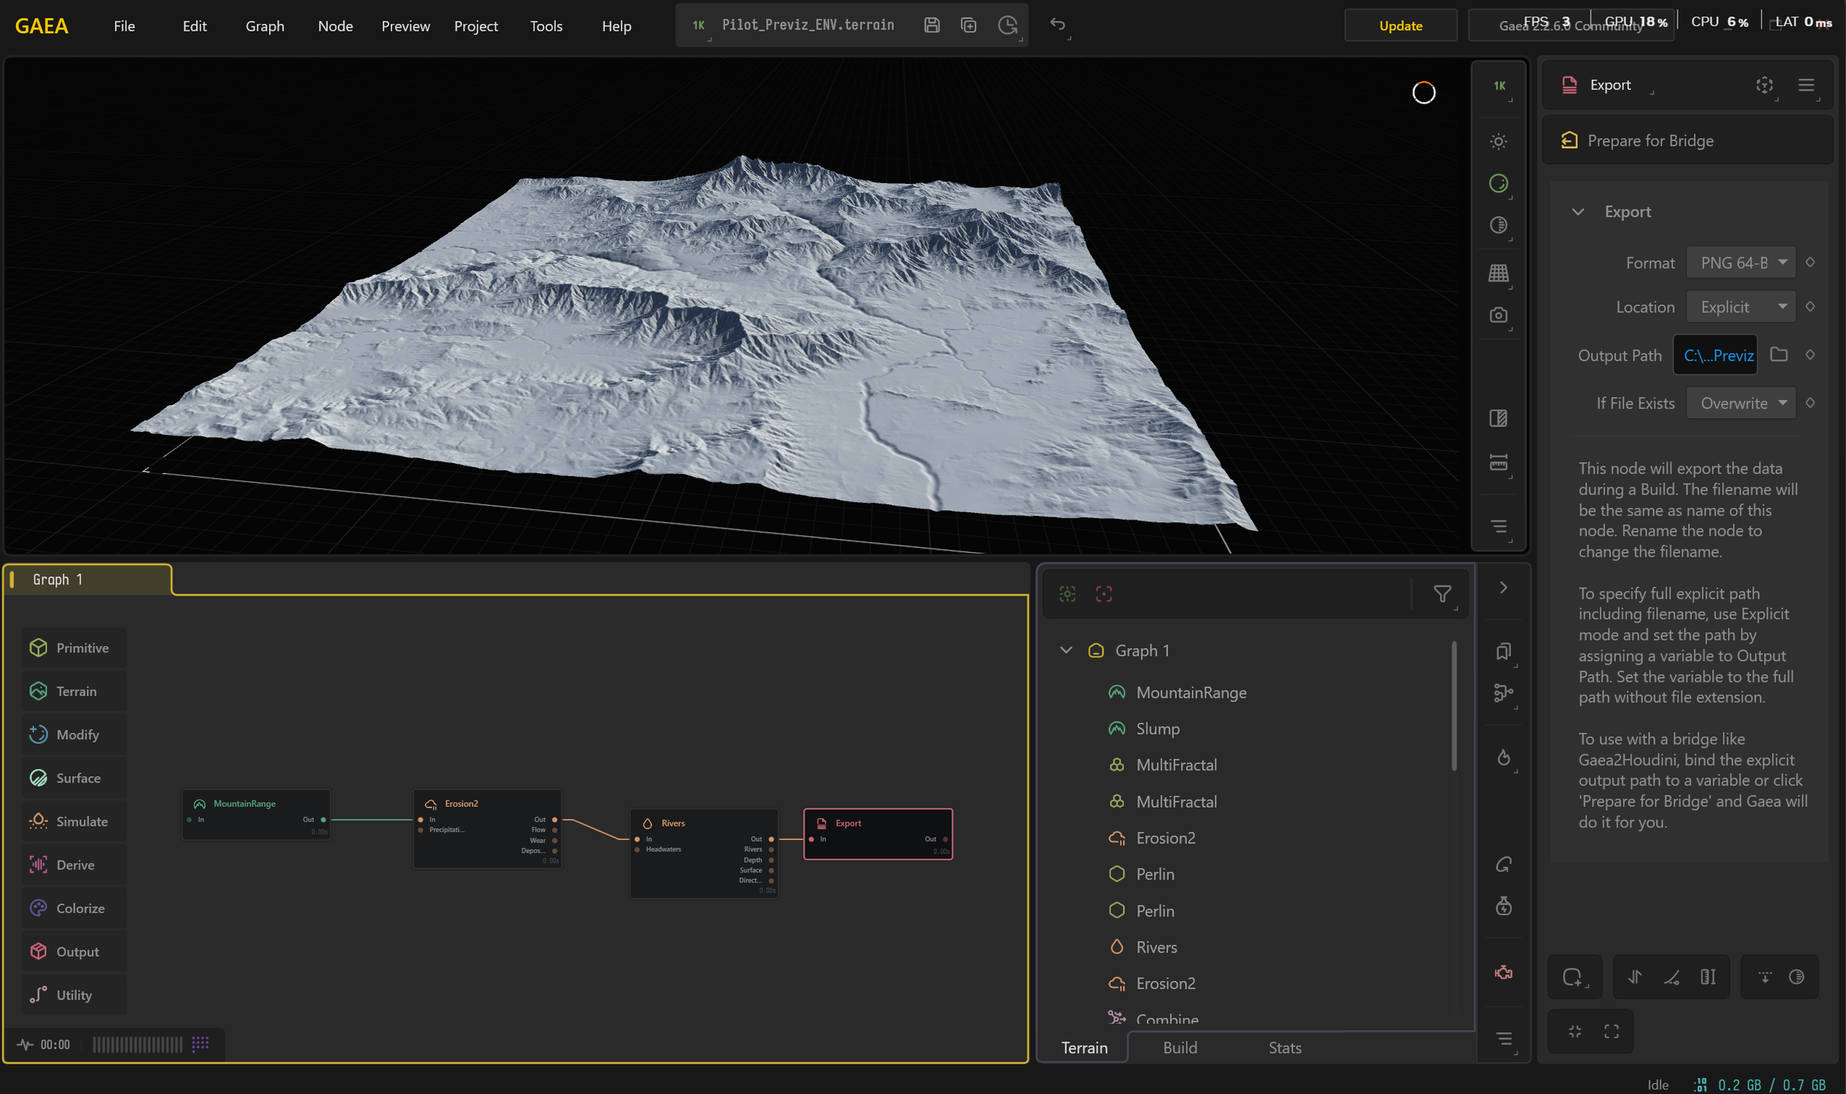
Task: Click the timeline scrubber bar
Action: coord(137,1044)
